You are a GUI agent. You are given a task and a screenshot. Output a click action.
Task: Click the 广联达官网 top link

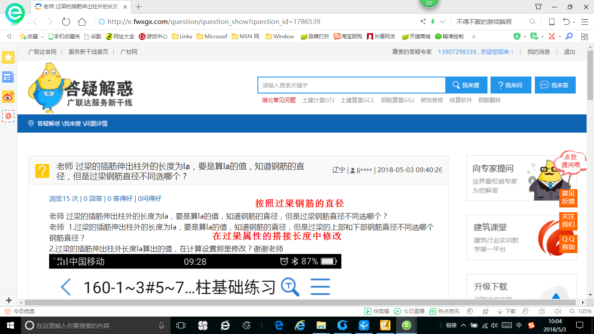click(x=43, y=52)
